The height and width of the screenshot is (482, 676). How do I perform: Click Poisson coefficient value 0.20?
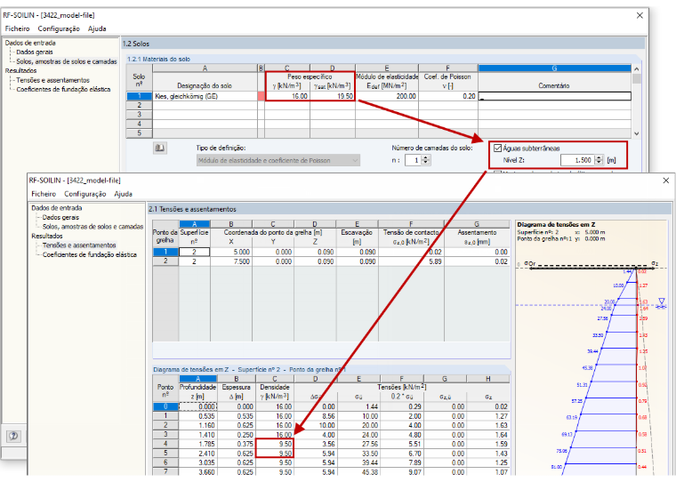pos(448,96)
